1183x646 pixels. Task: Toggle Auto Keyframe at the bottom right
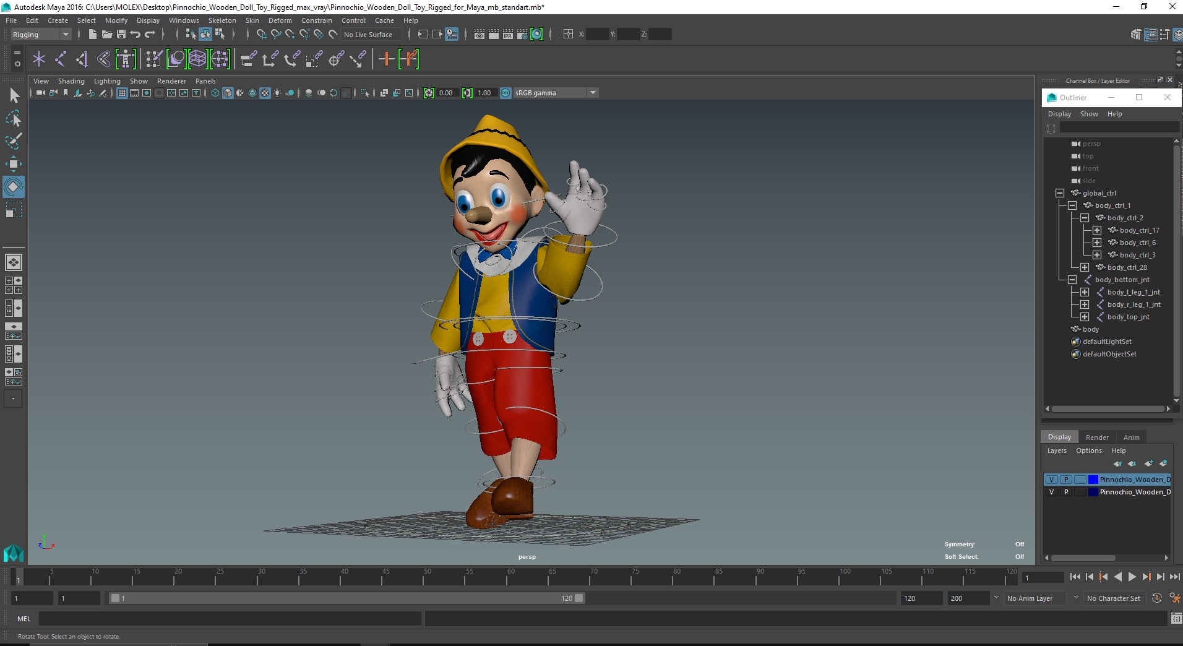click(1157, 598)
